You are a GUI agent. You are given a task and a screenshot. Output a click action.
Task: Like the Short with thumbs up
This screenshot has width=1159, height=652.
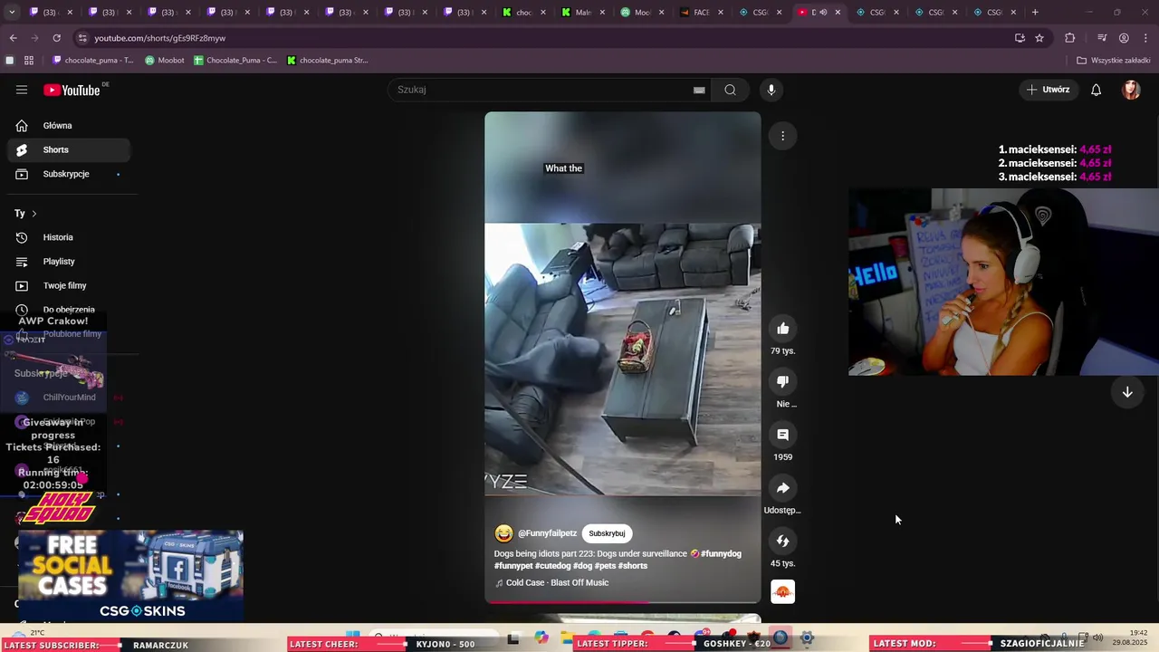tap(782, 329)
